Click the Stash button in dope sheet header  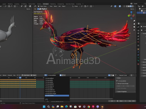(x=33, y=75)
